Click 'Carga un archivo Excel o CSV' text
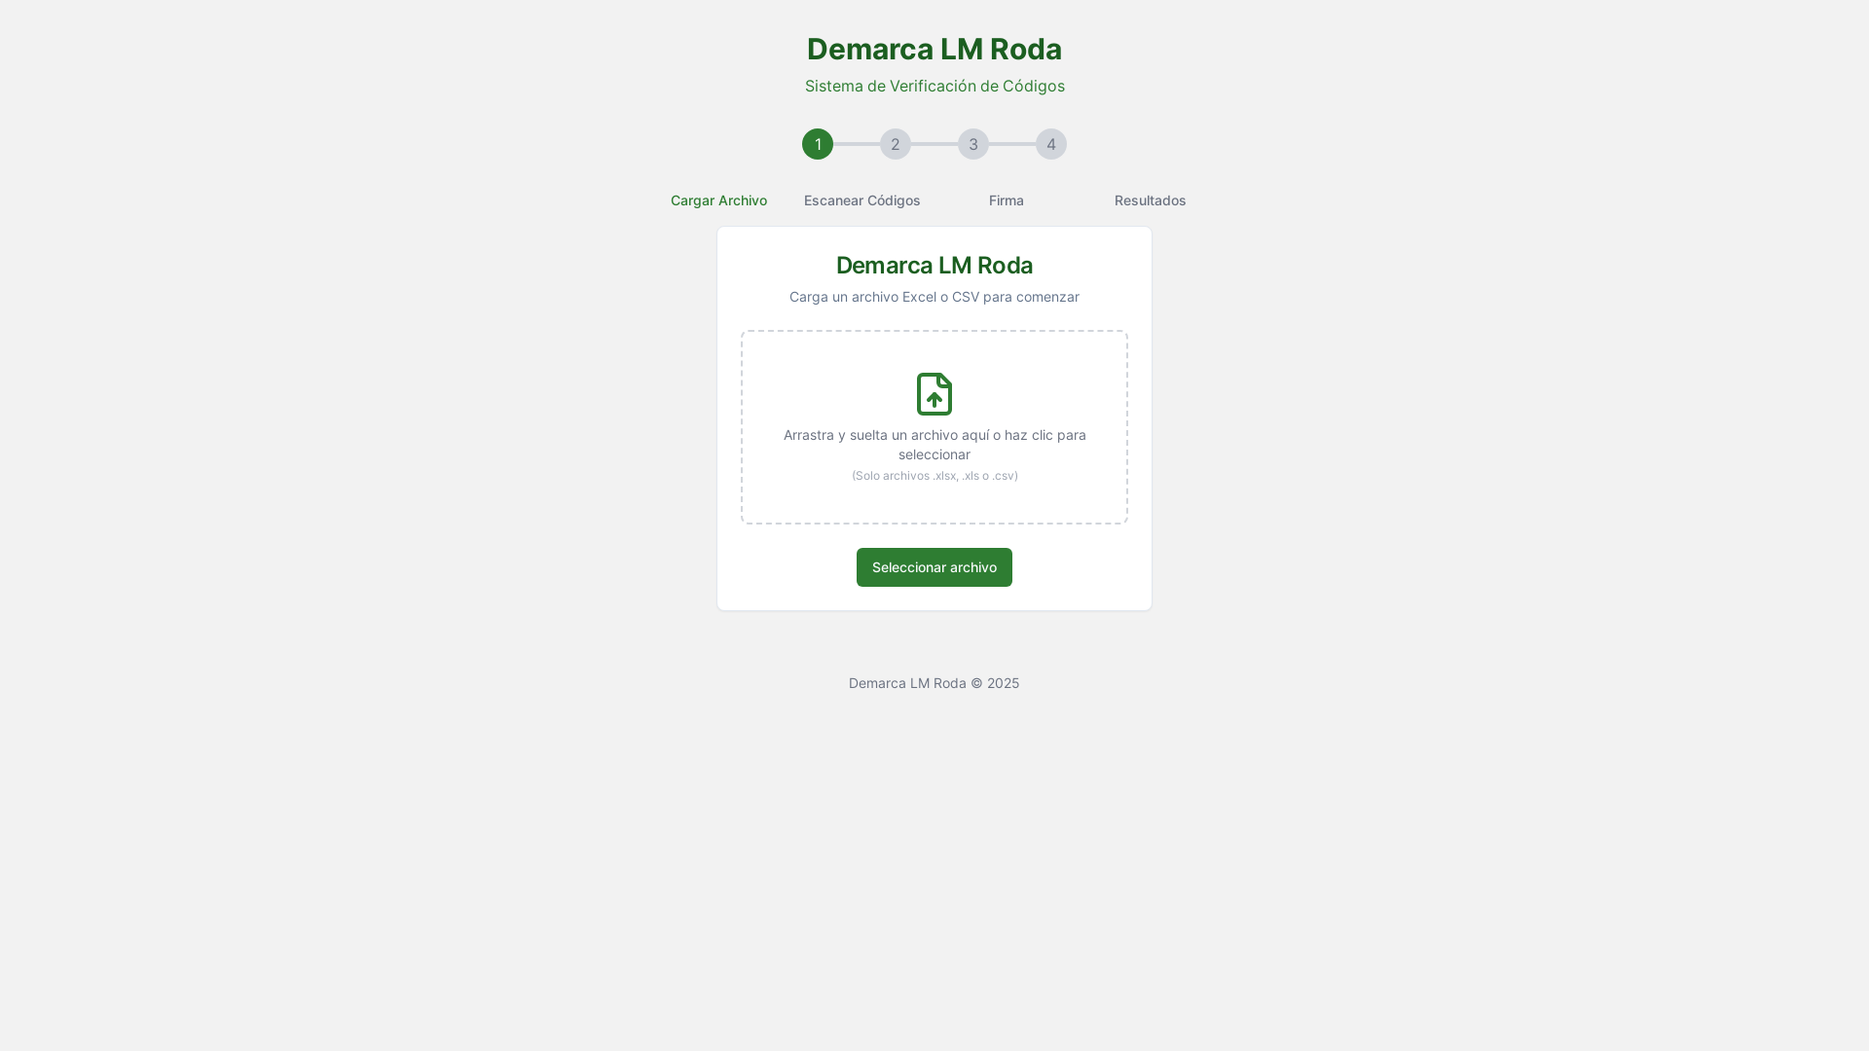1869x1051 pixels. (934, 297)
